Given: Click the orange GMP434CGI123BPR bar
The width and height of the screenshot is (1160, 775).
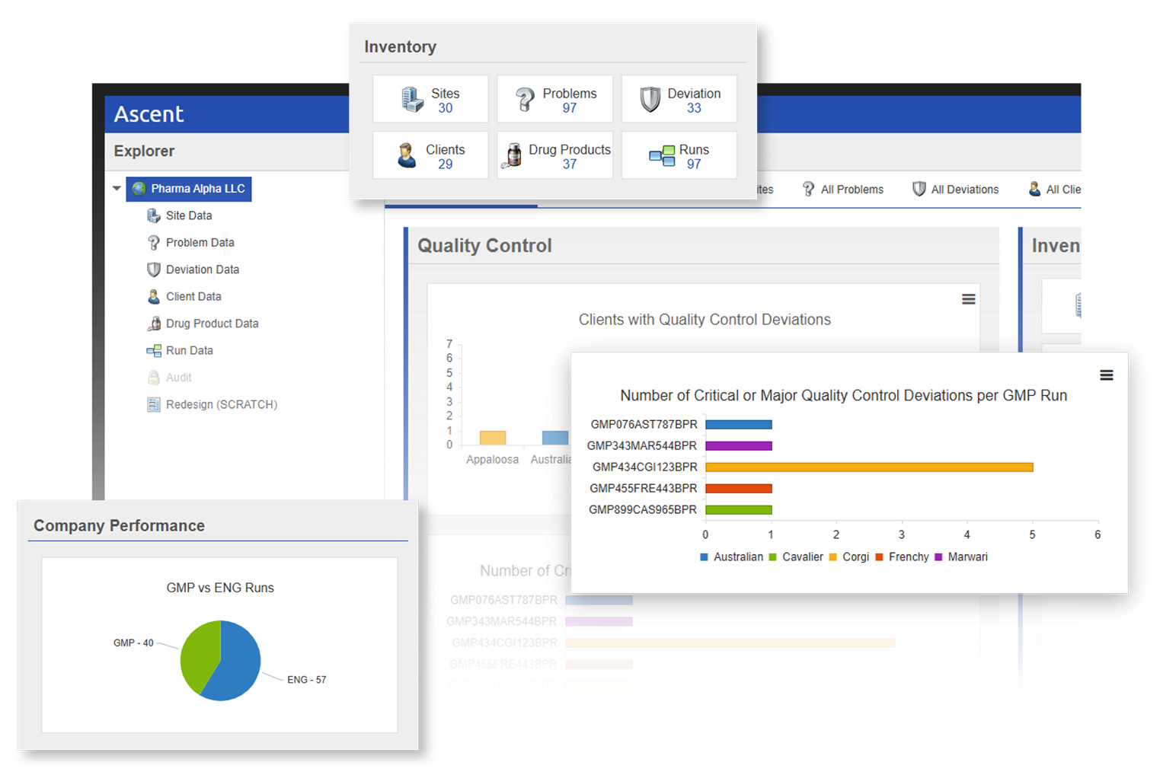Looking at the screenshot, I should click(x=868, y=467).
